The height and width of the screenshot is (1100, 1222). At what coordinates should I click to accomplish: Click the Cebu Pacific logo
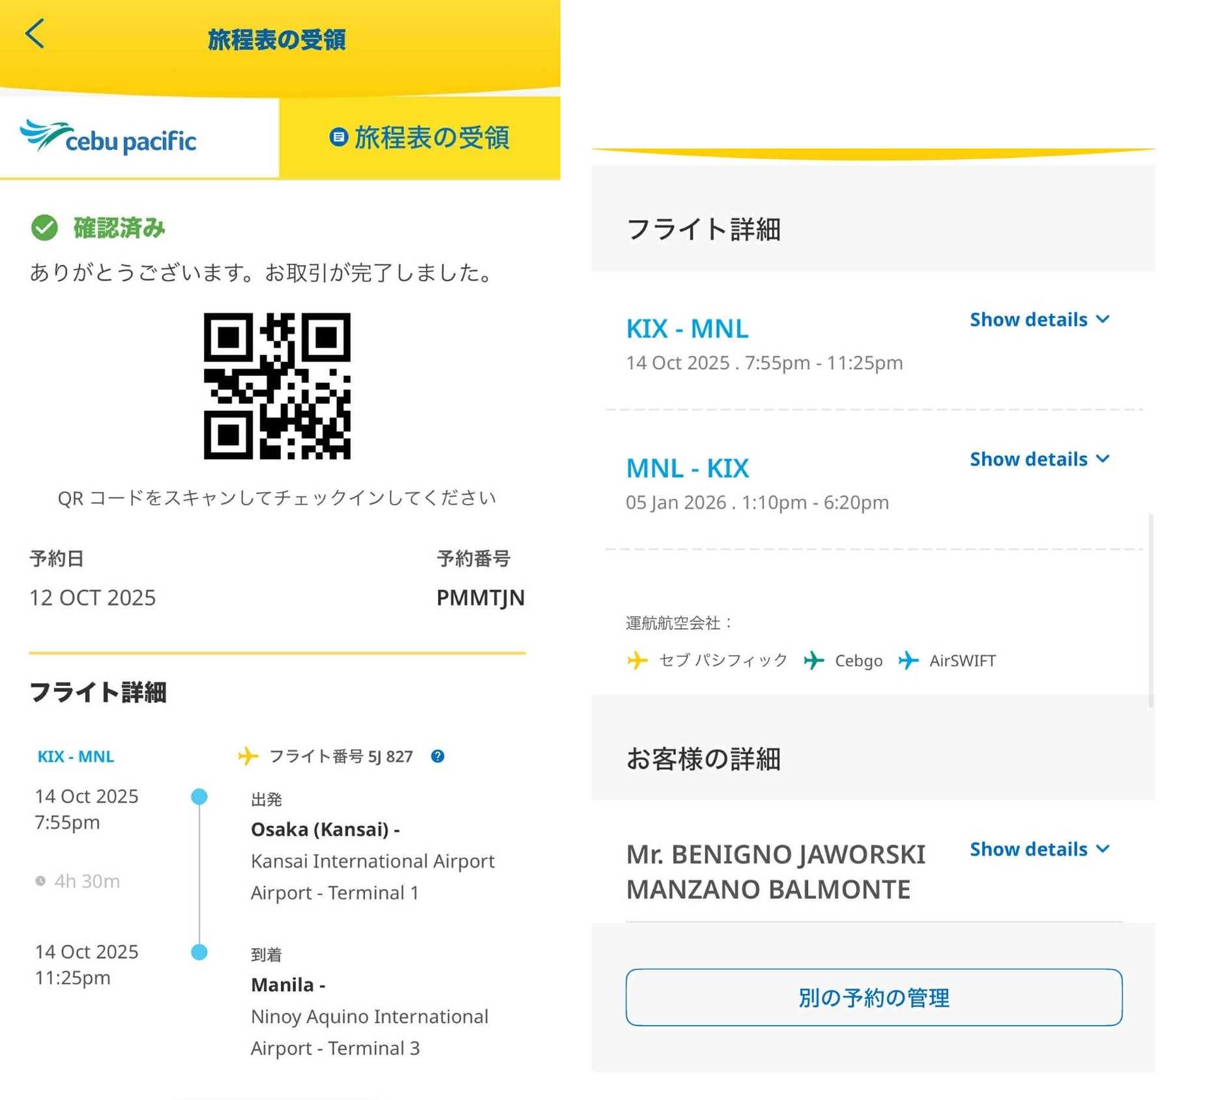click(108, 137)
